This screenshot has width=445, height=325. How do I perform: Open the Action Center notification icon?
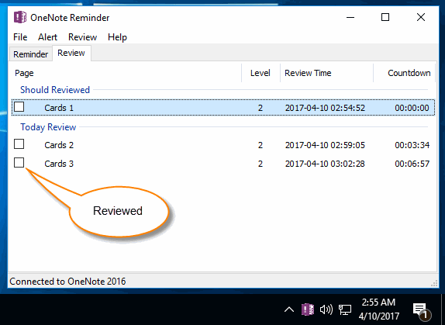(x=422, y=311)
